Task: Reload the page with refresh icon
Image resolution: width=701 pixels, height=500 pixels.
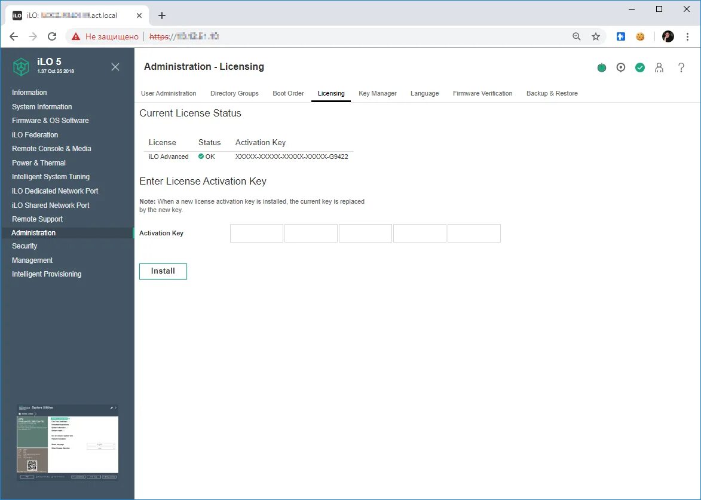Action: (x=52, y=36)
